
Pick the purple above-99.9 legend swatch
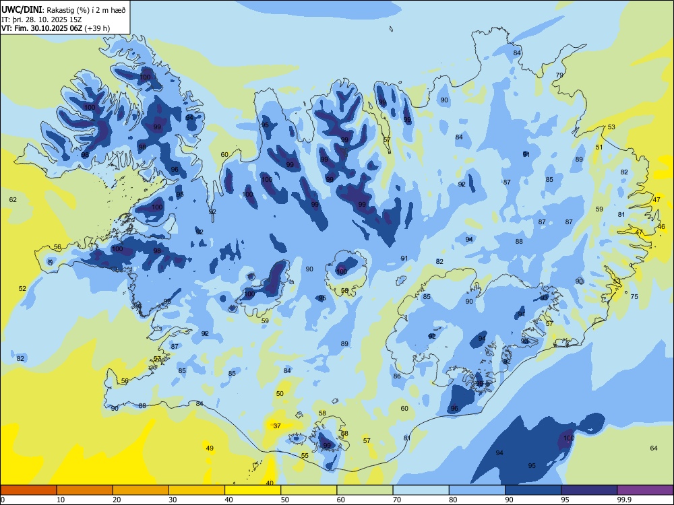tap(645, 490)
